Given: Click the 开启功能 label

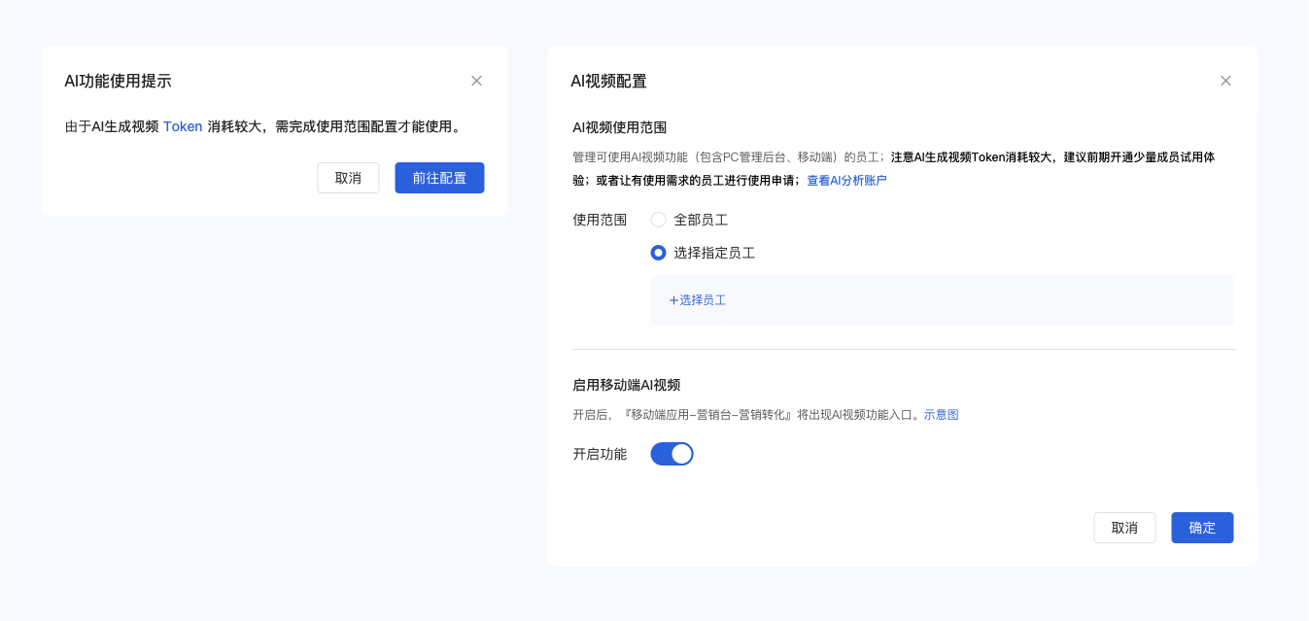Looking at the screenshot, I should (x=600, y=454).
